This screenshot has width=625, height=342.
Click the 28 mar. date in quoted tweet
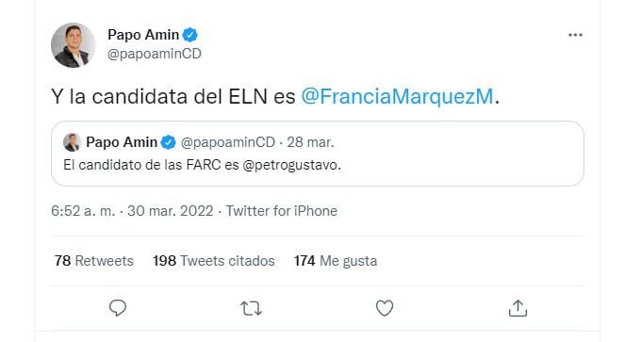(x=310, y=142)
